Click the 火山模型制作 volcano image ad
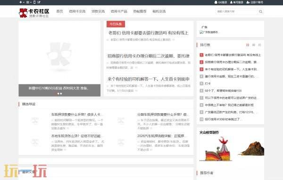 point(232,149)
